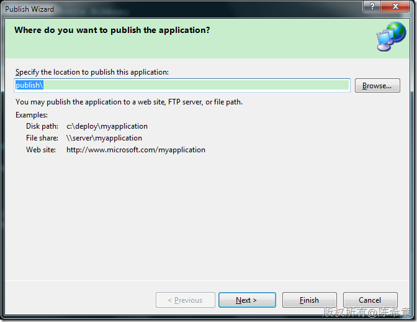This screenshot has height=322, width=417.
Task: Click the 'Web site:' label
Action: (41, 150)
